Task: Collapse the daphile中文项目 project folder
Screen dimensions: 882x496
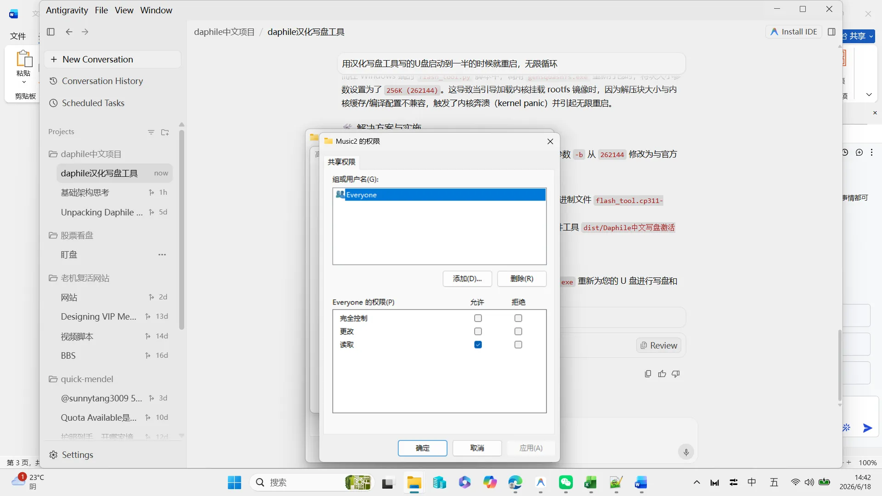Action: coord(53,154)
